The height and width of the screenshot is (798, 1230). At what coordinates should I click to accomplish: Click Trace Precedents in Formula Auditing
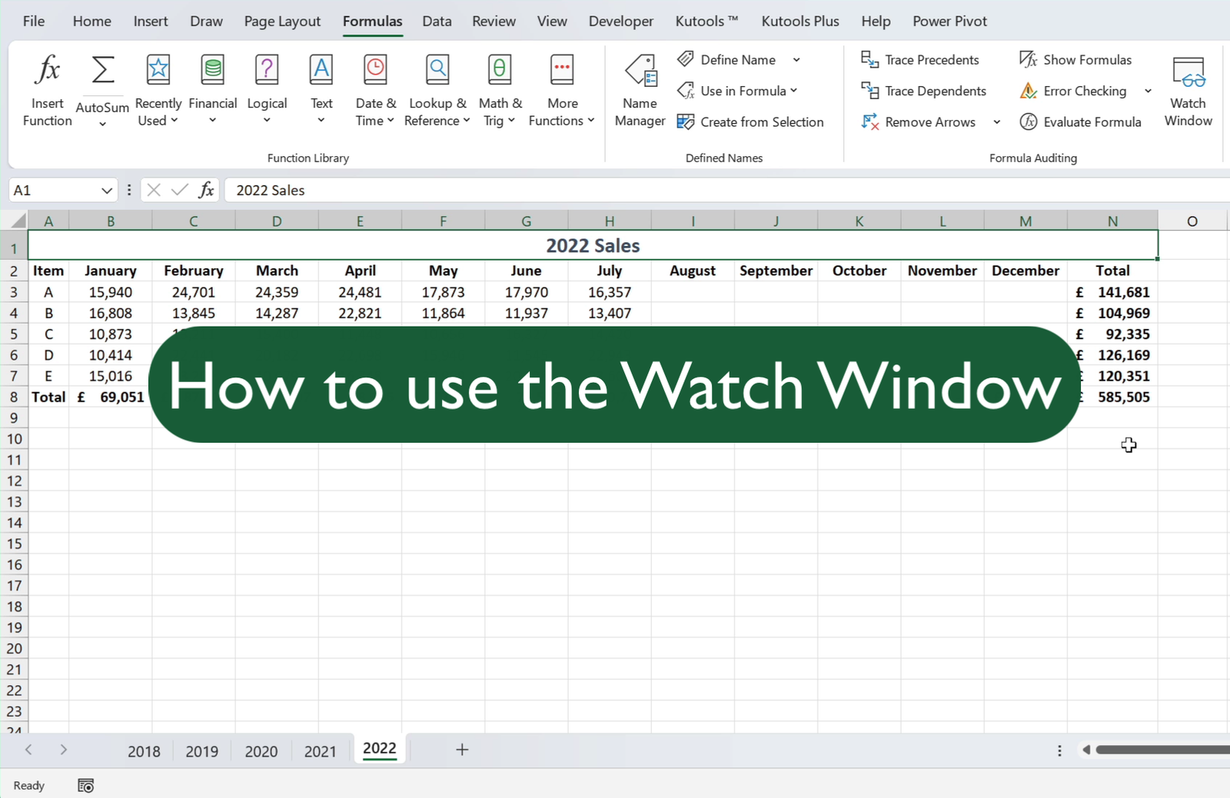(920, 60)
